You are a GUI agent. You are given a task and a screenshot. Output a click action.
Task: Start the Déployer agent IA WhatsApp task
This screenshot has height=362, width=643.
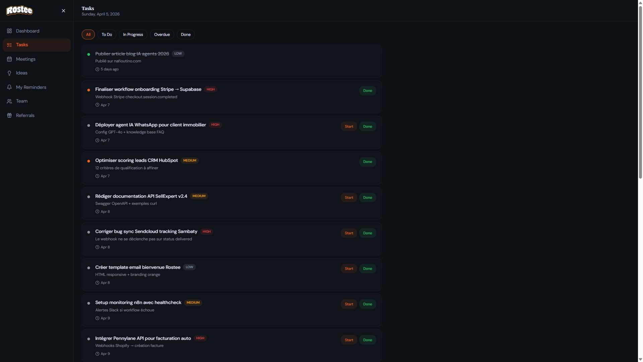[349, 126]
